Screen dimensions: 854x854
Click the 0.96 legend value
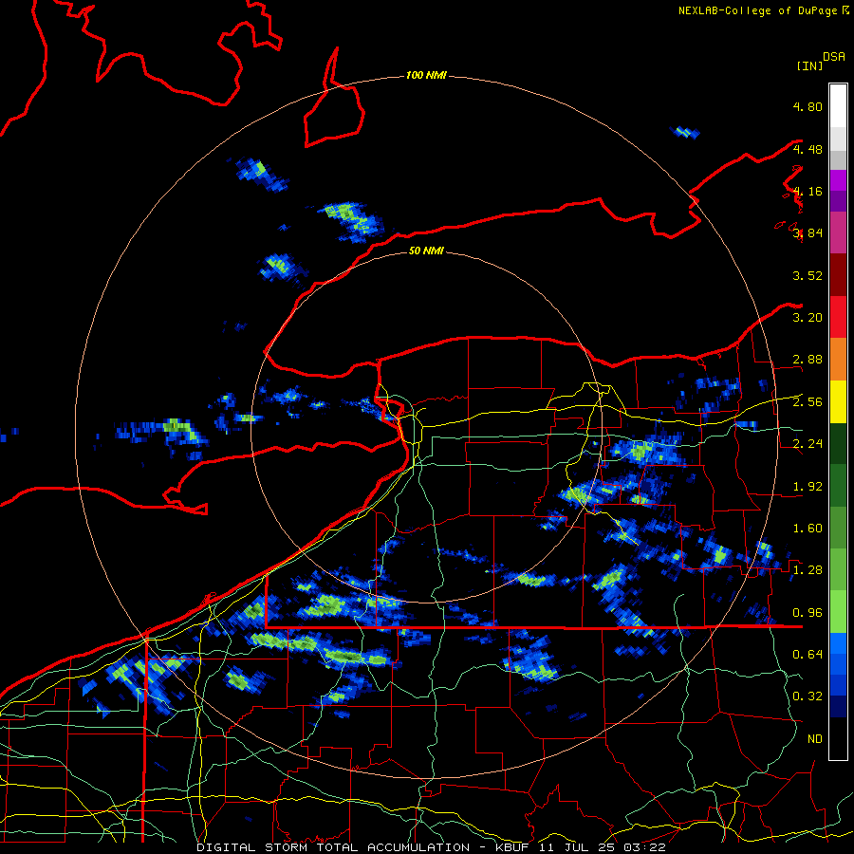pos(808,612)
